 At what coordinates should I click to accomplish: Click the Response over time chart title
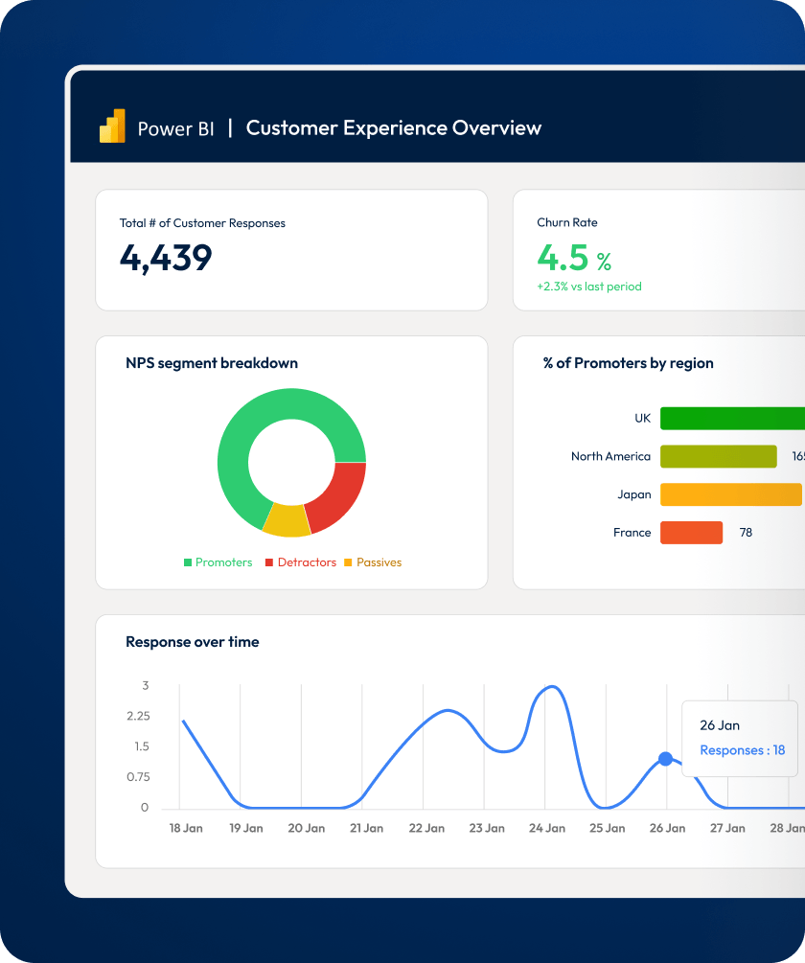pyautogui.click(x=192, y=642)
